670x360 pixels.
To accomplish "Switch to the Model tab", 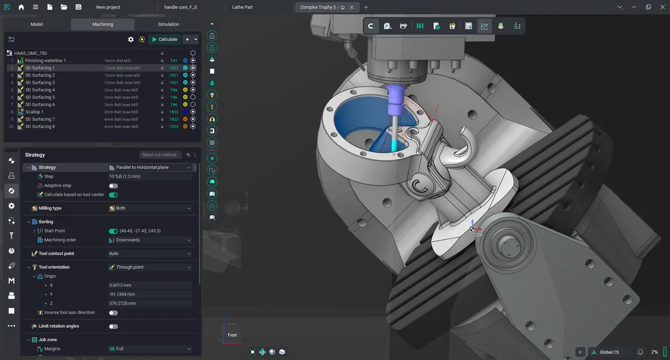I will 37,25.
